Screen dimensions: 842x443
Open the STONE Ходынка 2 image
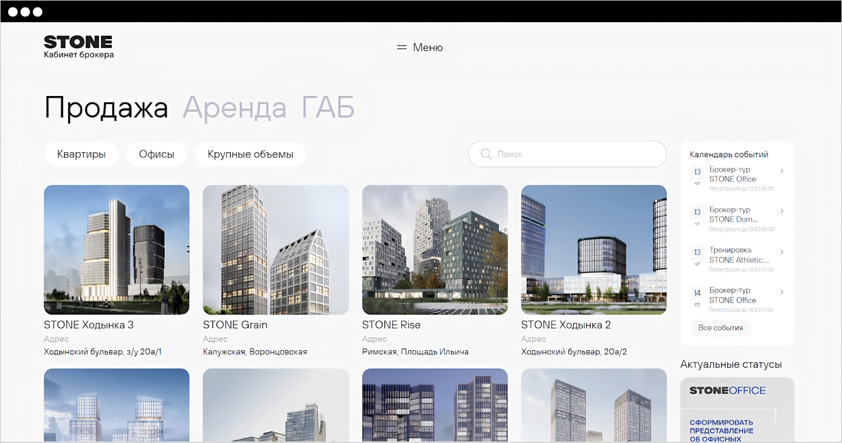point(593,250)
